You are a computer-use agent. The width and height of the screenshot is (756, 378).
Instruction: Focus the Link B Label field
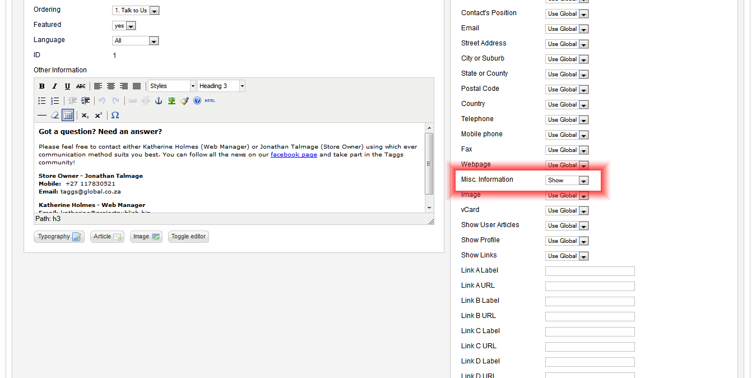pos(590,302)
